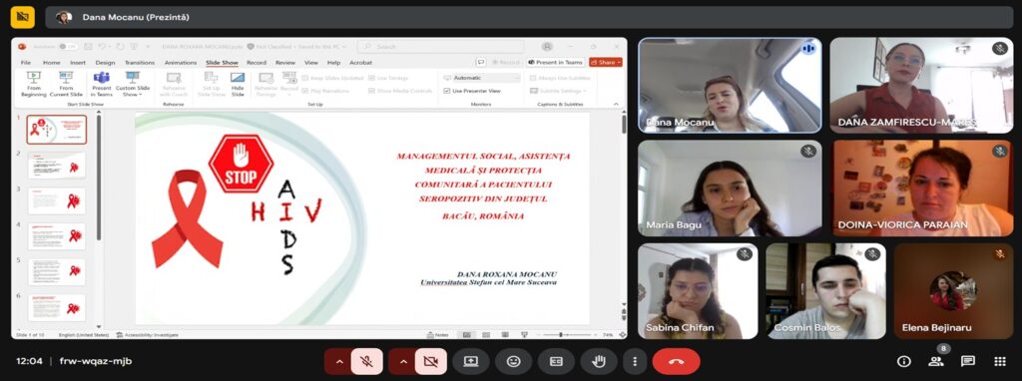
Task: Start slideshow From Current Slide
Action: [66, 84]
